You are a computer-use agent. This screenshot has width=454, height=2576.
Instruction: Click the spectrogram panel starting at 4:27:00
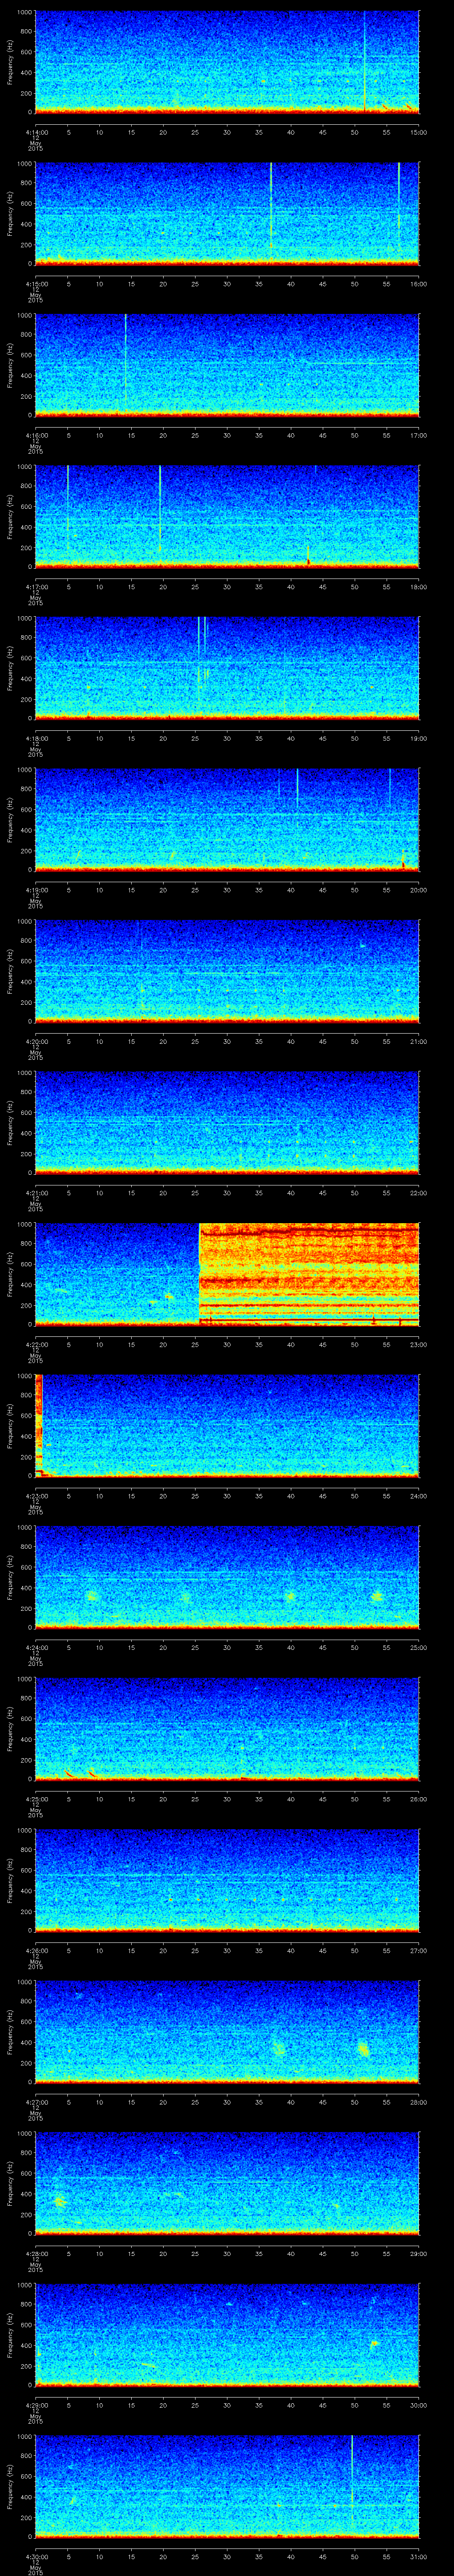pyautogui.click(x=227, y=2033)
